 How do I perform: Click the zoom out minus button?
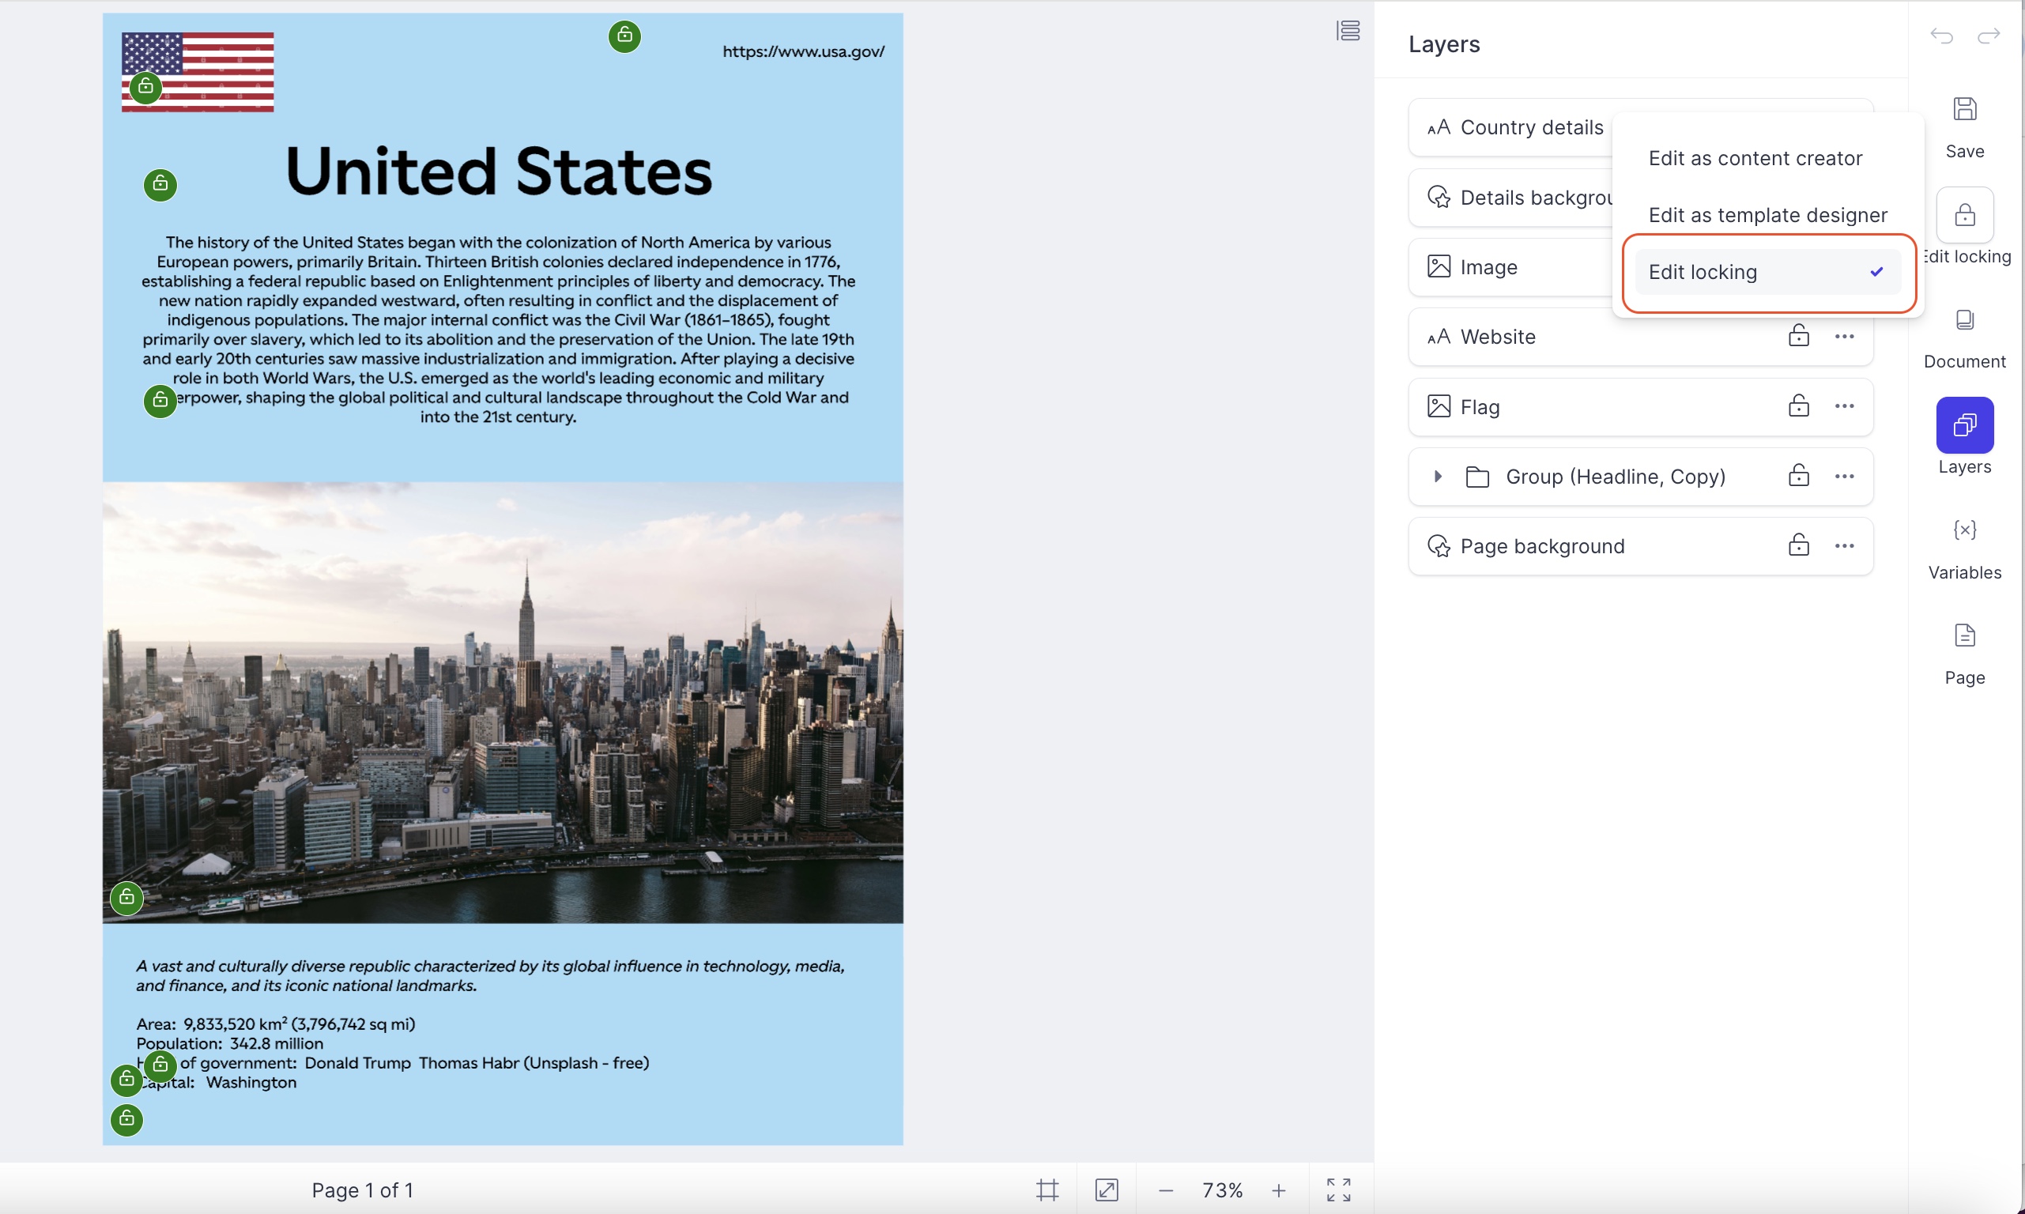pyautogui.click(x=1167, y=1189)
